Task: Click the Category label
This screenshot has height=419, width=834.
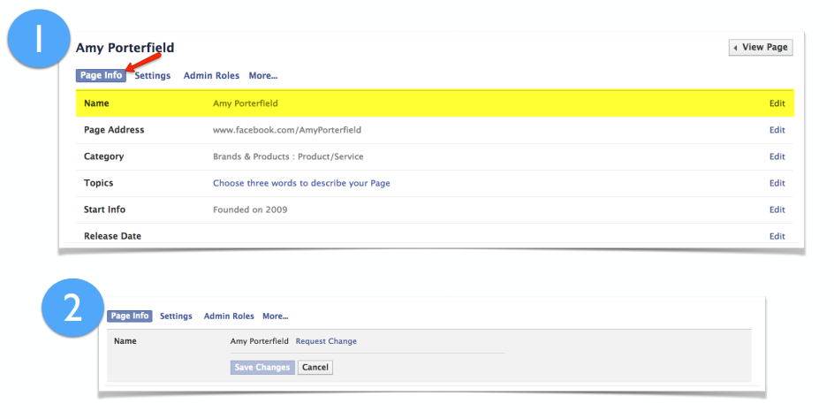Action: tap(103, 156)
